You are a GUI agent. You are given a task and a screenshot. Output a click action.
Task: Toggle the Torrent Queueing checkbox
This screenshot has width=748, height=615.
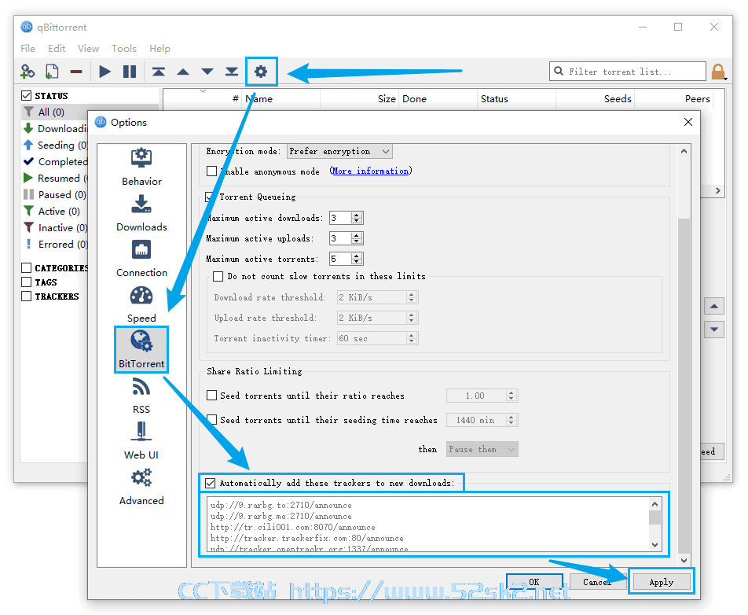tap(210, 197)
